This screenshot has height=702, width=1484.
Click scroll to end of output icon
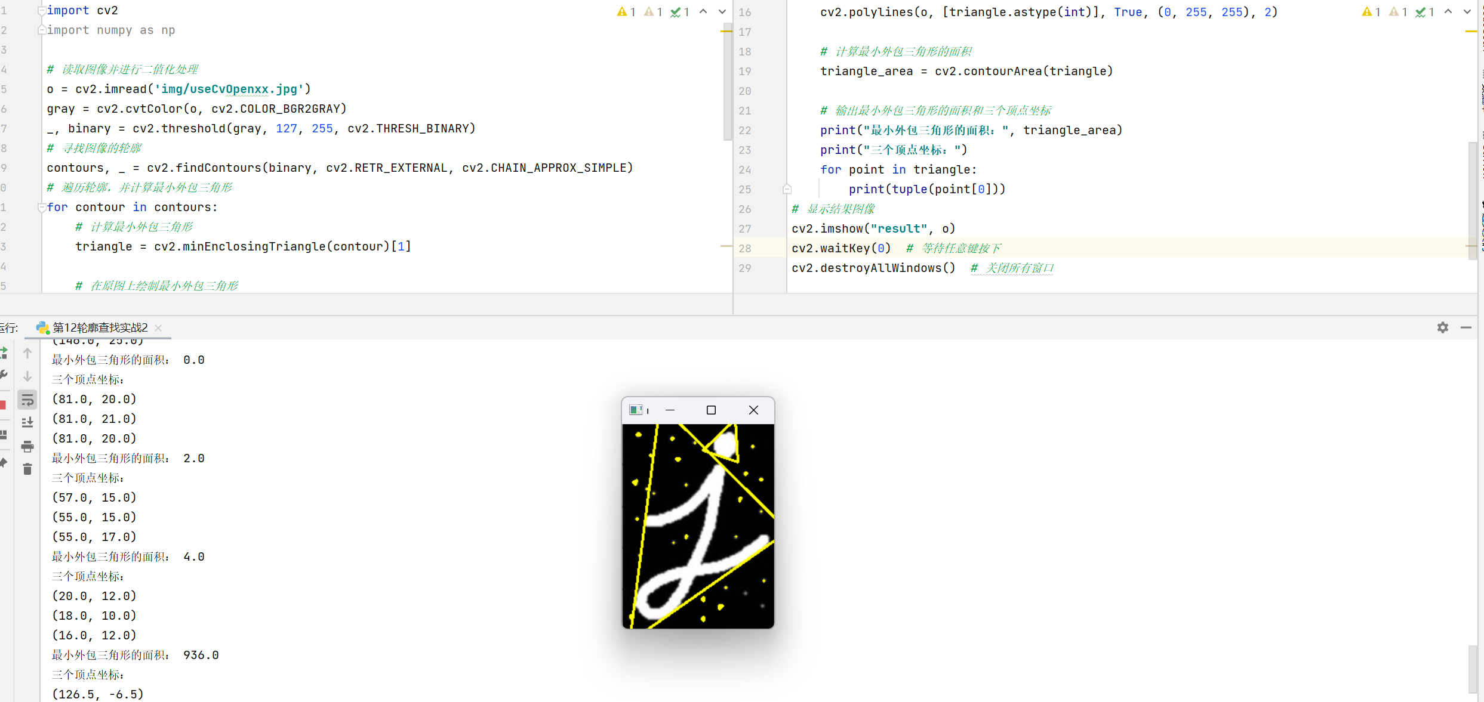coord(27,423)
